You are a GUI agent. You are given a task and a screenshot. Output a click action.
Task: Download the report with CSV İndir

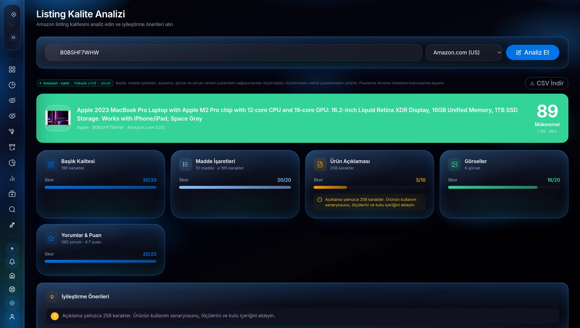547,83
